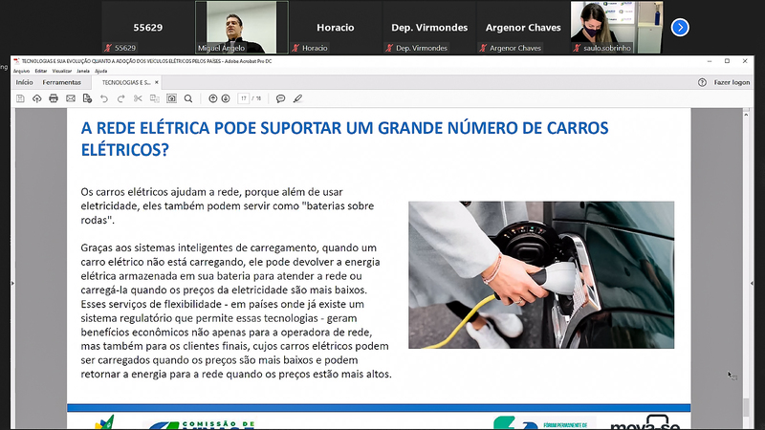Click the Redo arrow icon
Viewport: 765px width, 430px height.
[121, 98]
